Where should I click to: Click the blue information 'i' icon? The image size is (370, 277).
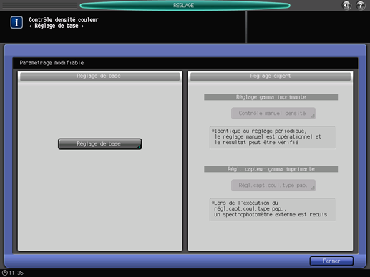(16, 22)
